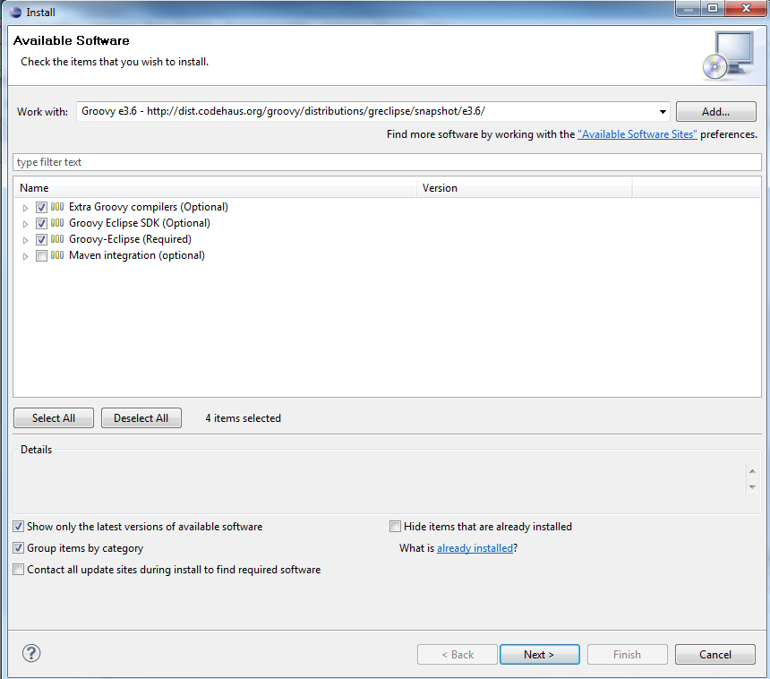Enable Hide items that are already installed
The width and height of the screenshot is (770, 679).
[395, 527]
